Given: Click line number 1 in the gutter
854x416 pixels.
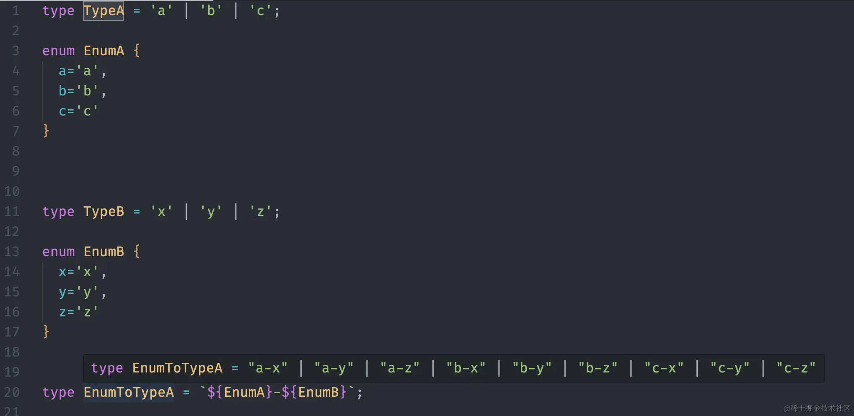Looking at the screenshot, I should (16, 11).
